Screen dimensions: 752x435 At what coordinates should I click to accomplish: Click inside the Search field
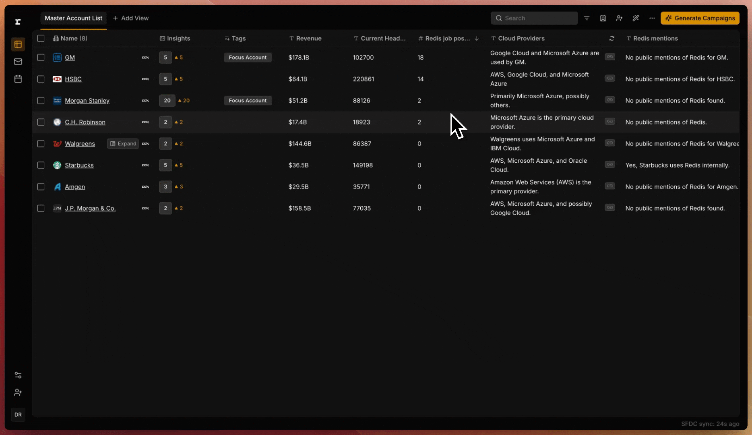coord(534,18)
